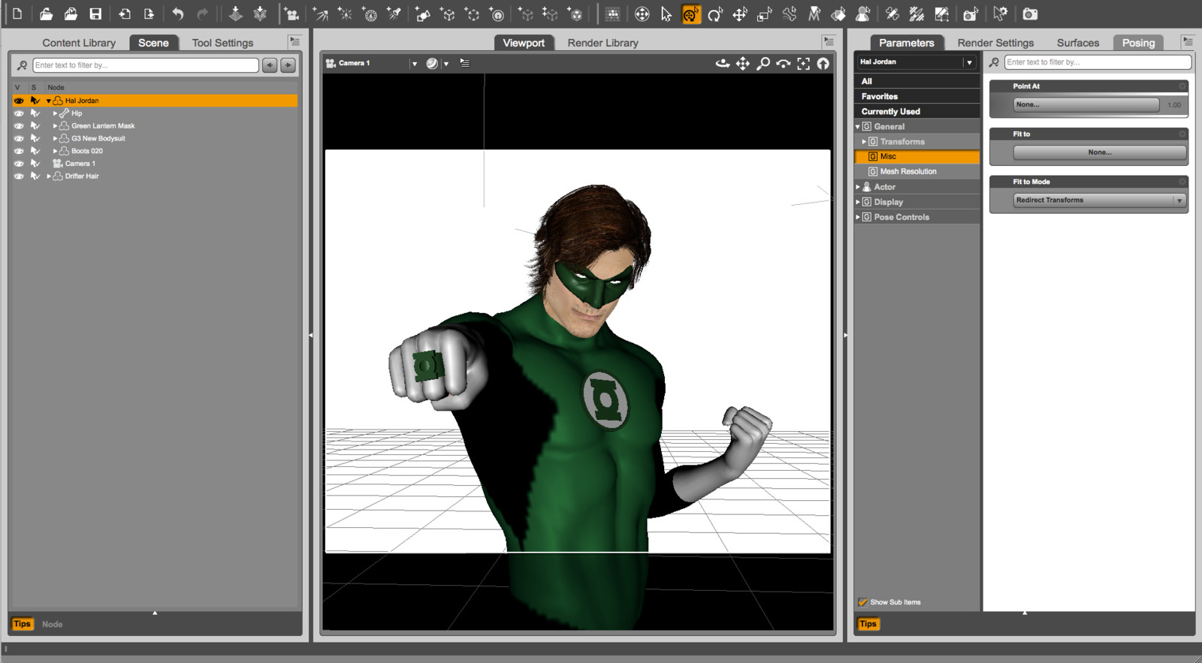The height and width of the screenshot is (663, 1202).
Task: Open the Render Library tab
Action: click(x=603, y=43)
